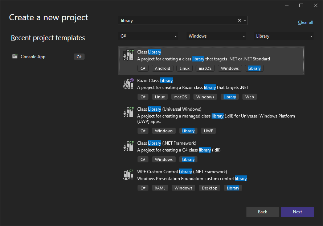Click the WPF Custom Control Library icon
Image resolution: width=323 pixels, height=226 pixels.
128,175
